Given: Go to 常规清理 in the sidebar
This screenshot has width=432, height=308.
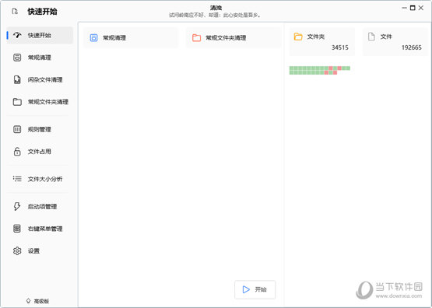Looking at the screenshot, I should [x=40, y=58].
